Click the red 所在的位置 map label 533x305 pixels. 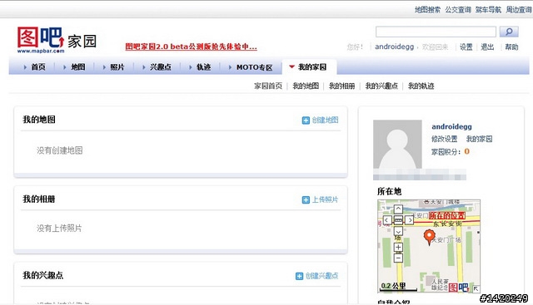[x=446, y=215]
